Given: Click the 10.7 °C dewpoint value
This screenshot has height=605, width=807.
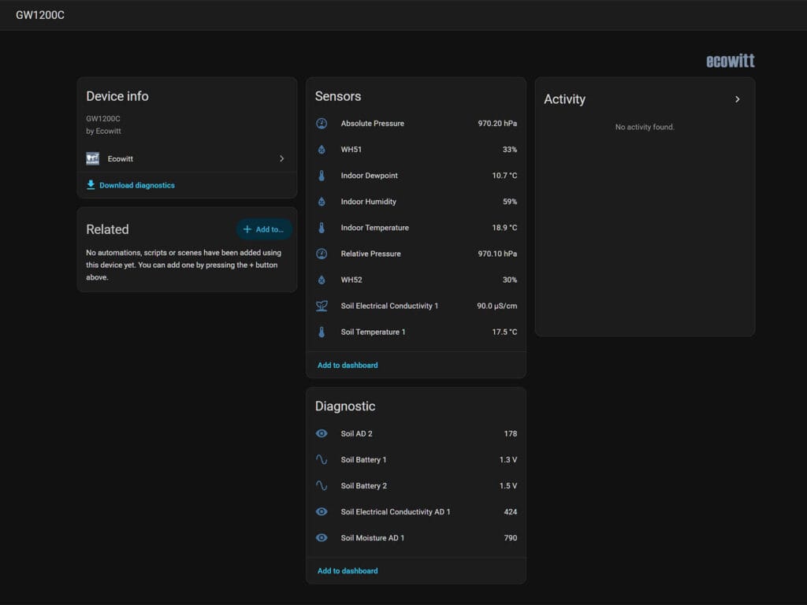Looking at the screenshot, I should tap(504, 176).
